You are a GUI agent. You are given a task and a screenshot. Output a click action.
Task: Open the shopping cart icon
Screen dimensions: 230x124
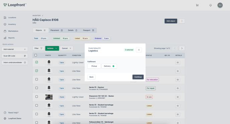click(197, 5)
